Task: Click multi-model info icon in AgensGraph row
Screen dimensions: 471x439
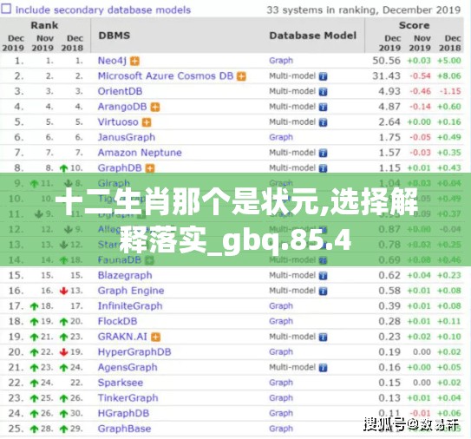Action: click(x=323, y=368)
